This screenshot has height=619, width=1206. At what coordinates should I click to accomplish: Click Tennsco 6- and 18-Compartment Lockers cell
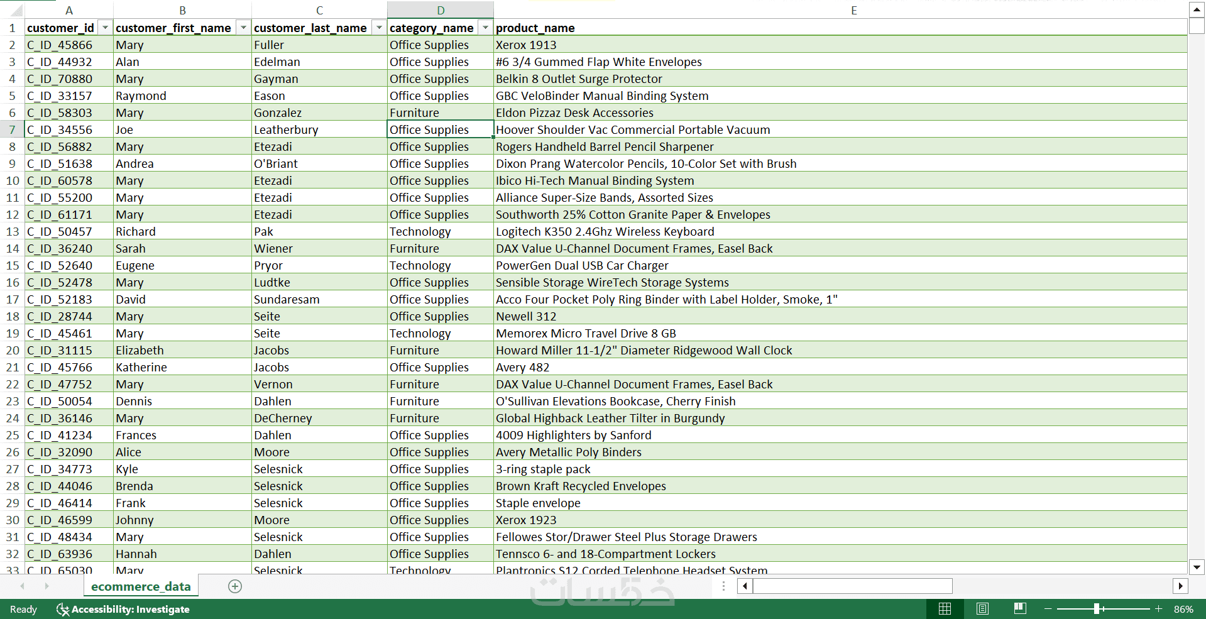point(840,554)
